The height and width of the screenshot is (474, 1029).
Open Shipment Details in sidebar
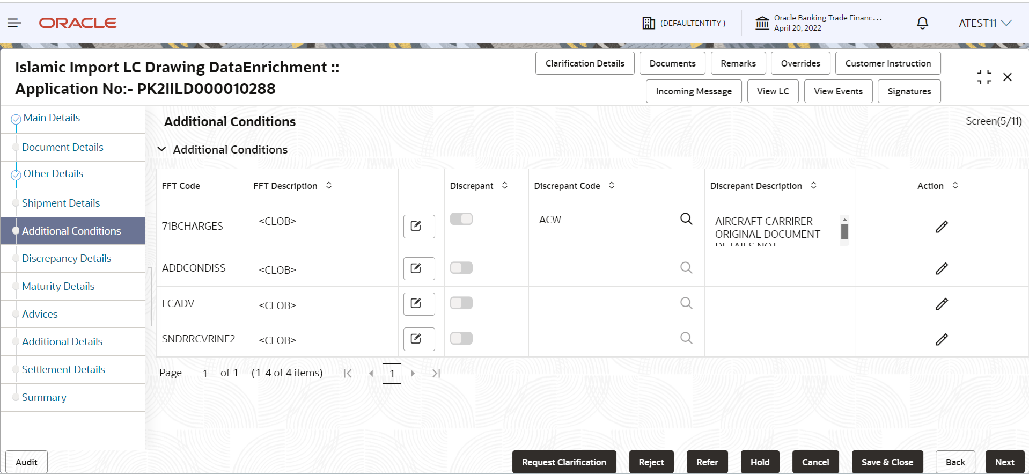point(61,203)
